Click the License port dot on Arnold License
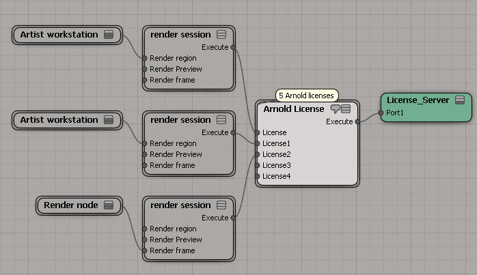 [258, 132]
